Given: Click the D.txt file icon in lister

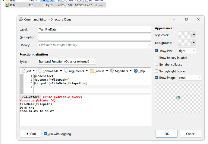Looking at the screenshot, I should tap(7, 5).
